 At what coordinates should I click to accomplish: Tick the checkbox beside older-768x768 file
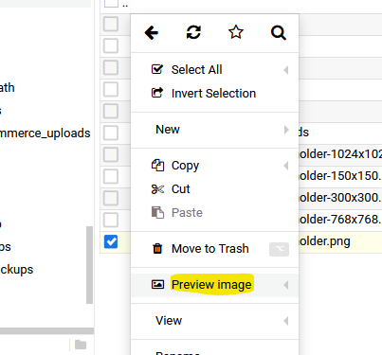(111, 220)
